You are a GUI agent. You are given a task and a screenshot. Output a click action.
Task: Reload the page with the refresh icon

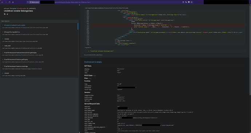9,2
